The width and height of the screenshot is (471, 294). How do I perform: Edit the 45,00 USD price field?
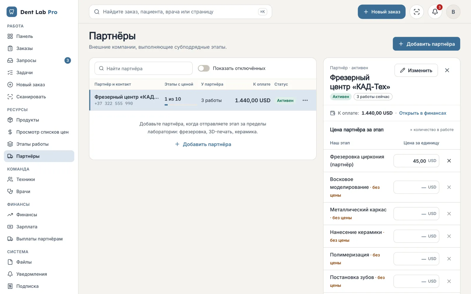click(x=416, y=161)
